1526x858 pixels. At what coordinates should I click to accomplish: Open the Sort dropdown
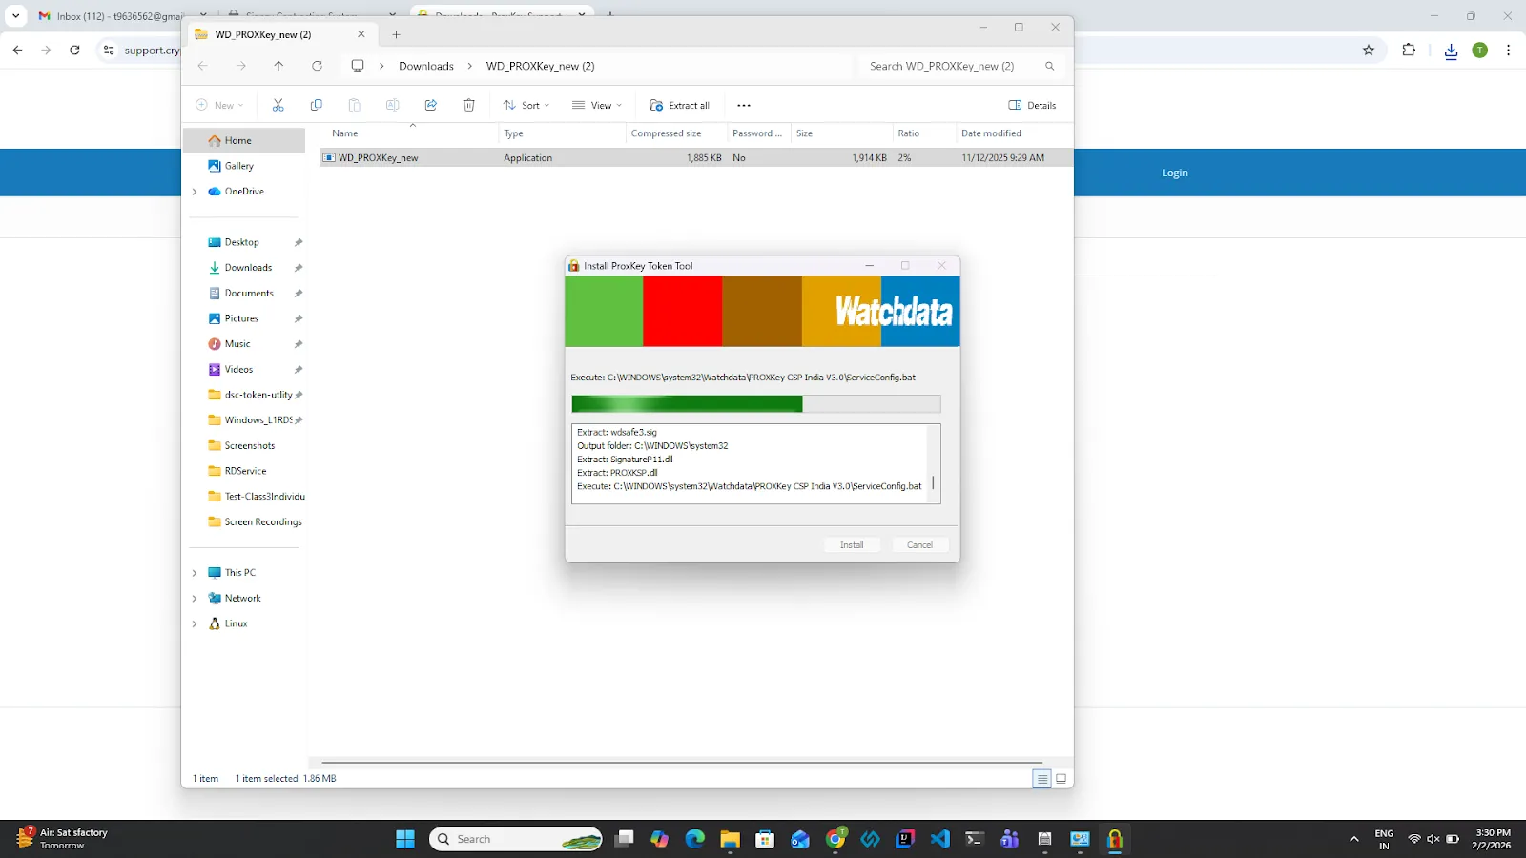[526, 105]
